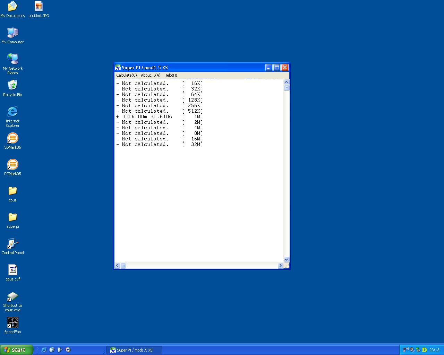Click the vertical scrollbar thumb
The width and height of the screenshot is (444, 355).
pyautogui.click(x=286, y=88)
